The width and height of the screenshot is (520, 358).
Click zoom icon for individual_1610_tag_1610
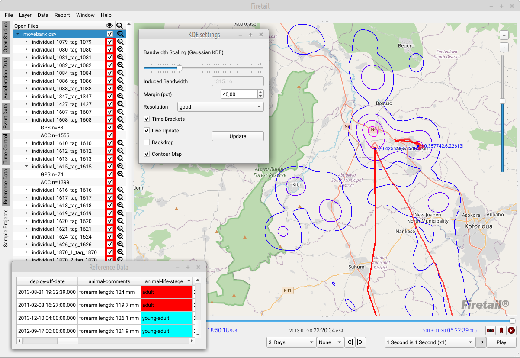pyautogui.click(x=121, y=143)
